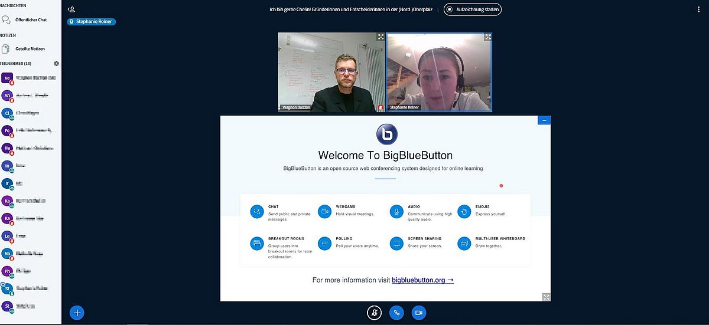Open participant settings gear icon
The width and height of the screenshot is (709, 325).
coord(56,63)
